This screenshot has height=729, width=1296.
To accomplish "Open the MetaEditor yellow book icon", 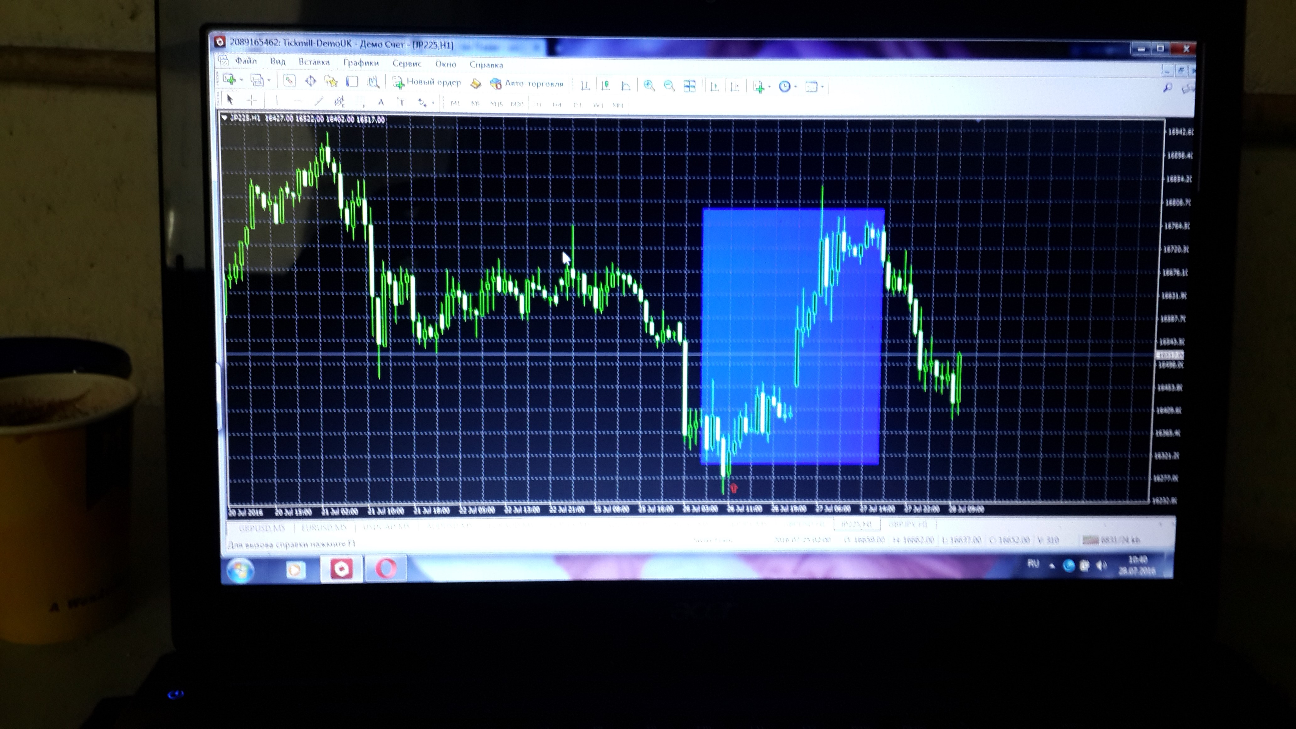I will 475,84.
